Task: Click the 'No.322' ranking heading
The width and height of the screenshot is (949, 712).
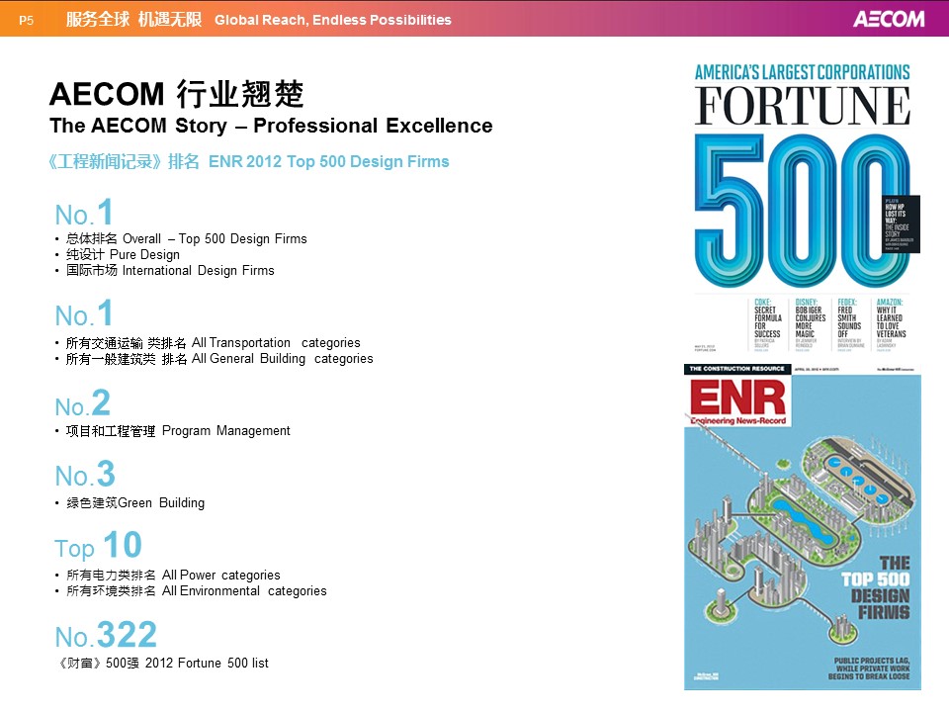Action: coord(106,636)
